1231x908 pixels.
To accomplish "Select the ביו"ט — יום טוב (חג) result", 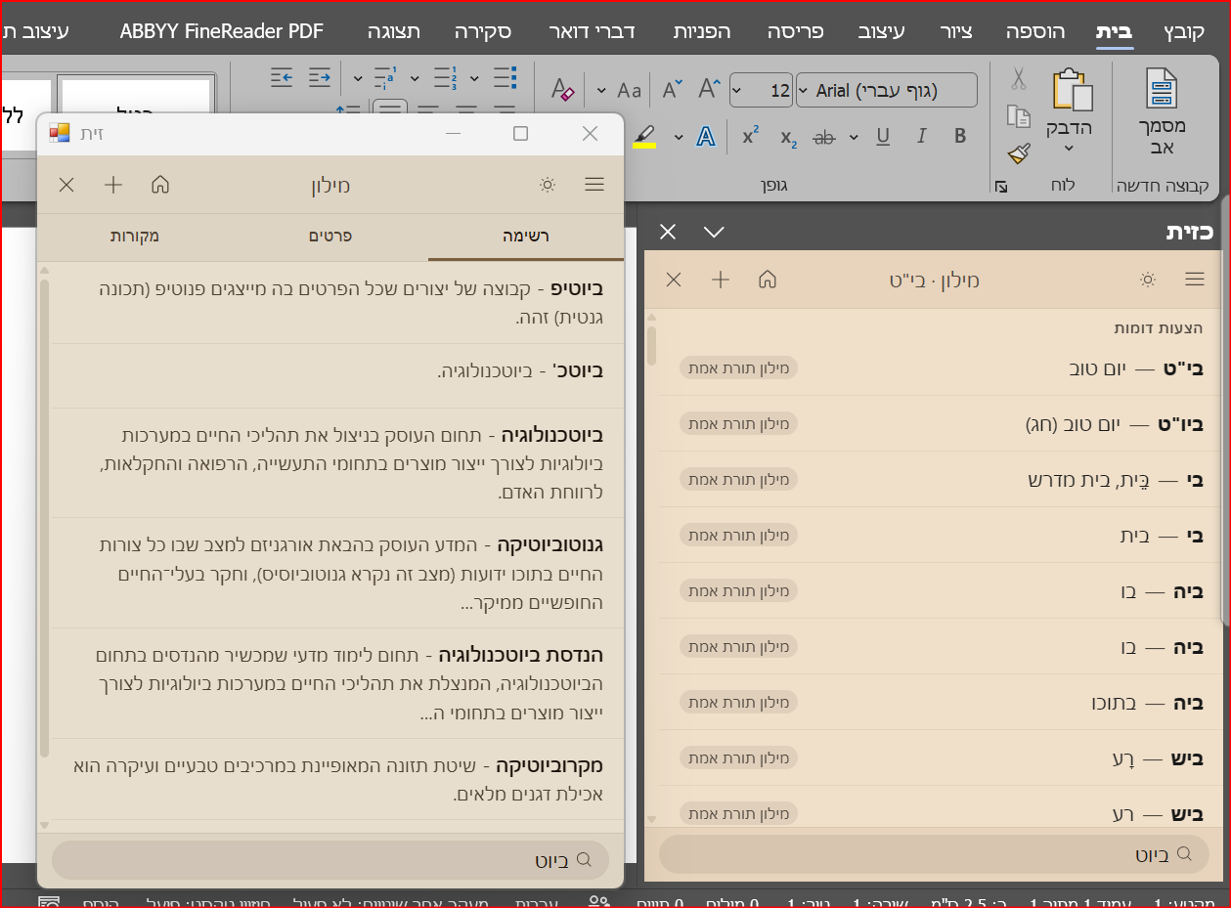I will click(x=1115, y=424).
